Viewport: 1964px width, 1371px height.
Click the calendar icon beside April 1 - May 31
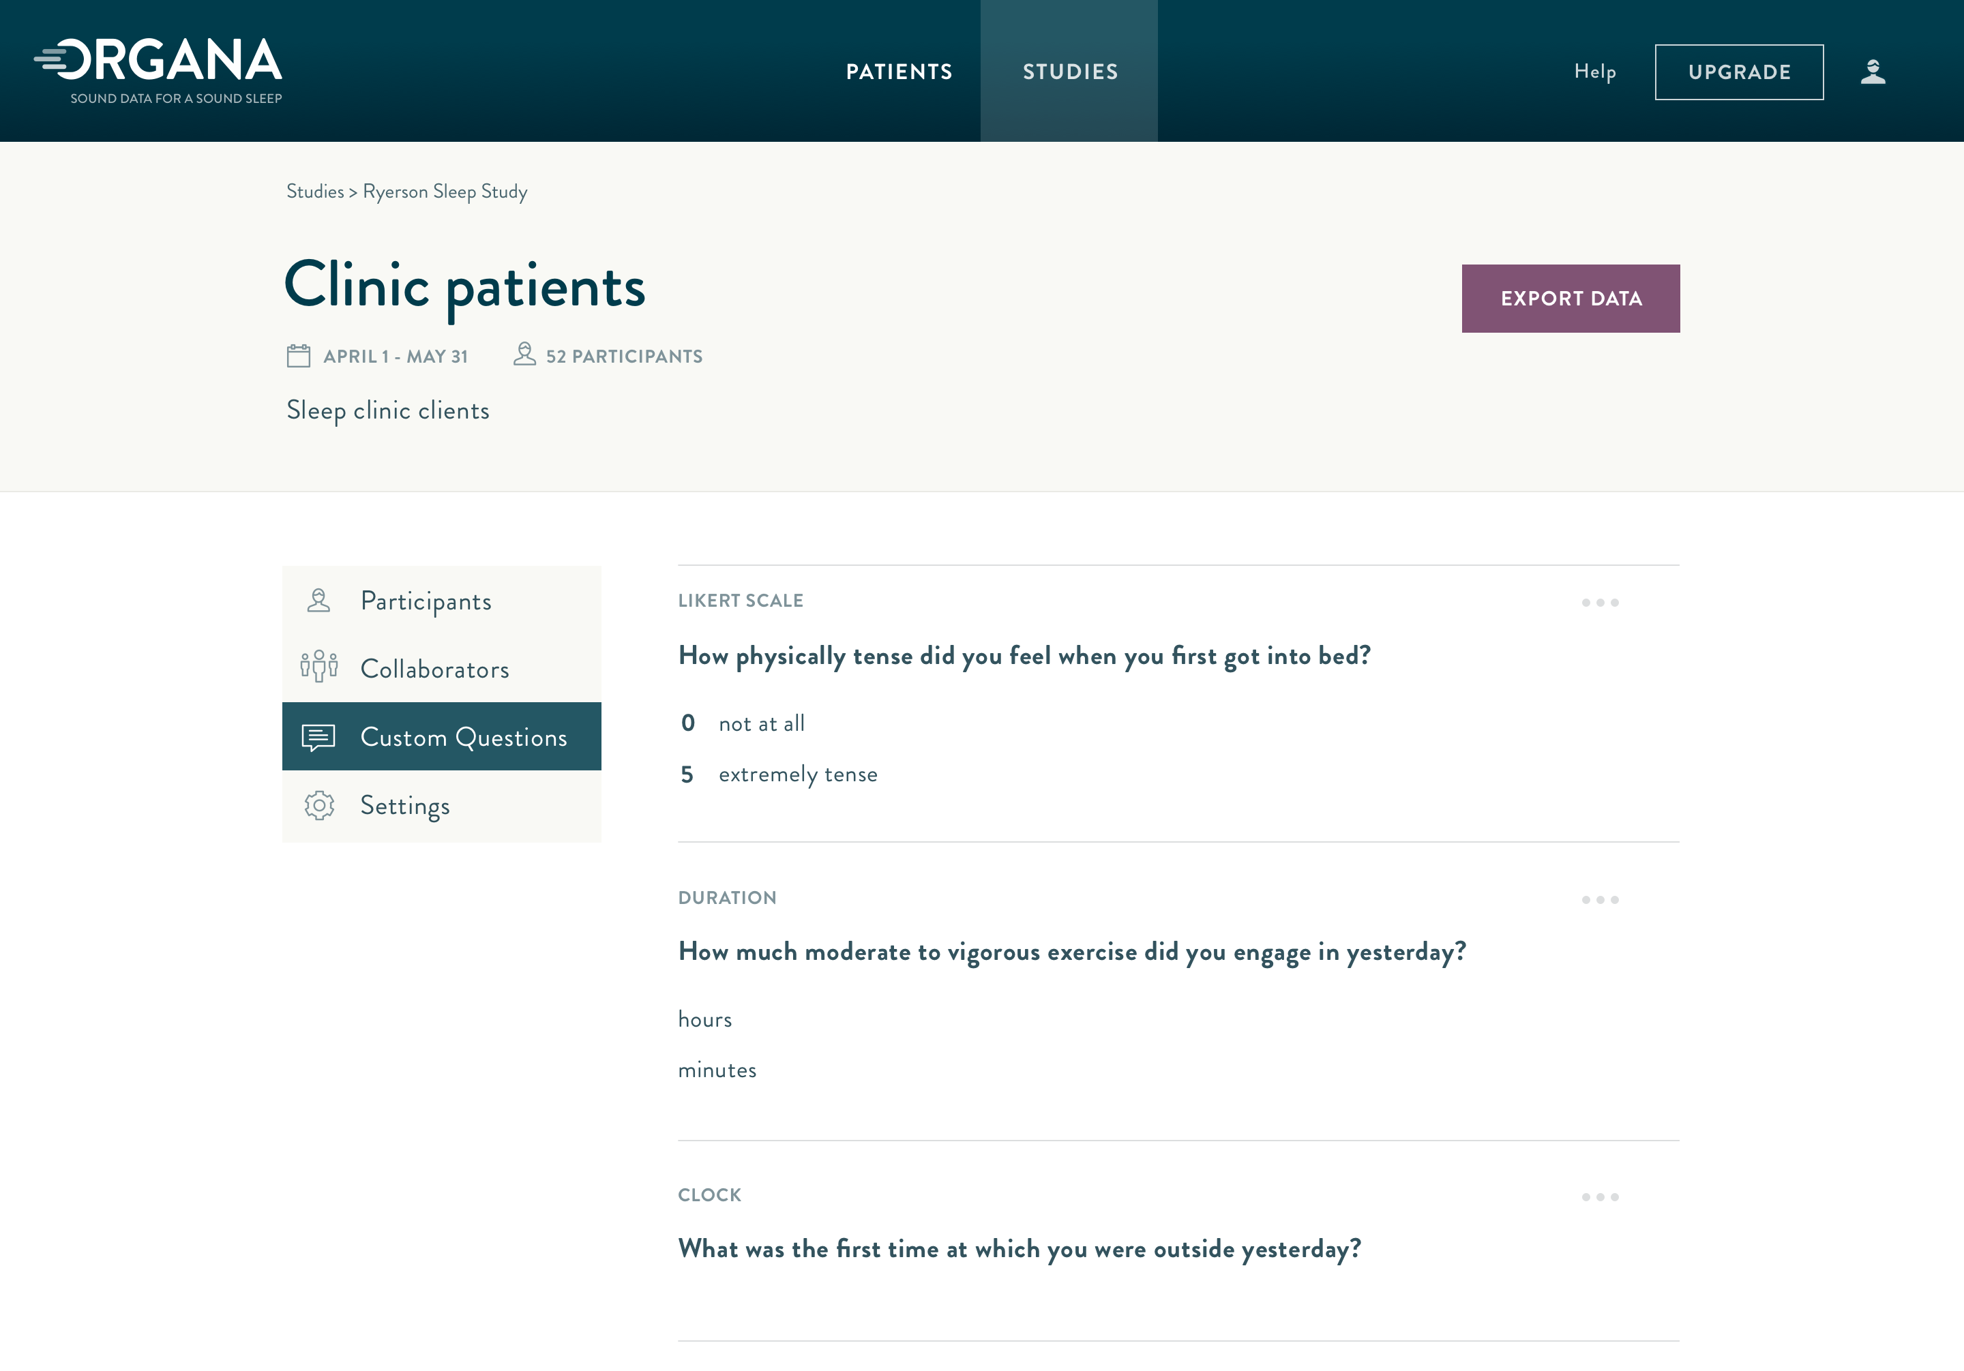pyautogui.click(x=298, y=356)
